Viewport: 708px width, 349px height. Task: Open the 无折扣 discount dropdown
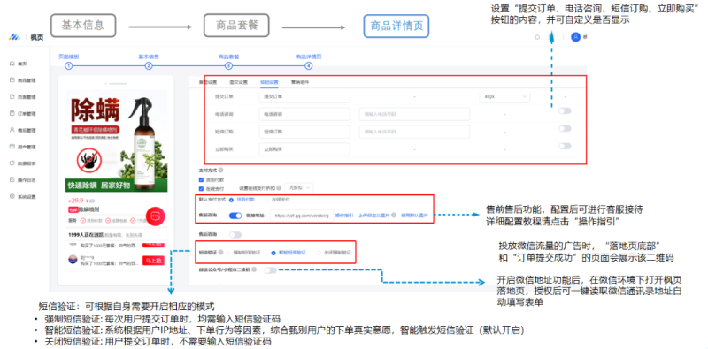point(299,187)
